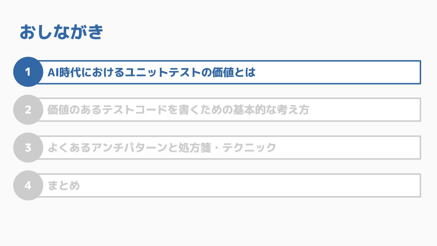Open agenda item AI時代におけるユニットテストの価値とは
The height and width of the screenshot is (246, 437).
151,72
